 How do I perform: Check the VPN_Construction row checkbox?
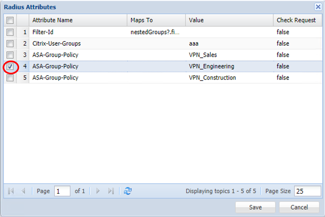(10, 78)
